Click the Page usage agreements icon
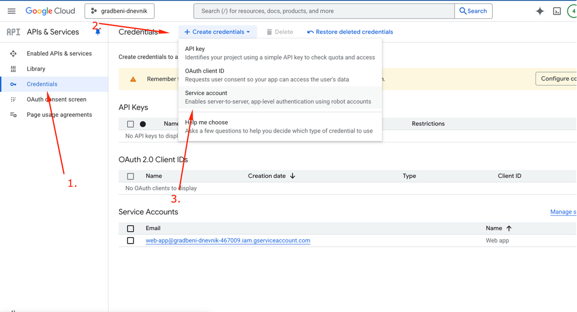This screenshot has height=312, width=577. [13, 115]
